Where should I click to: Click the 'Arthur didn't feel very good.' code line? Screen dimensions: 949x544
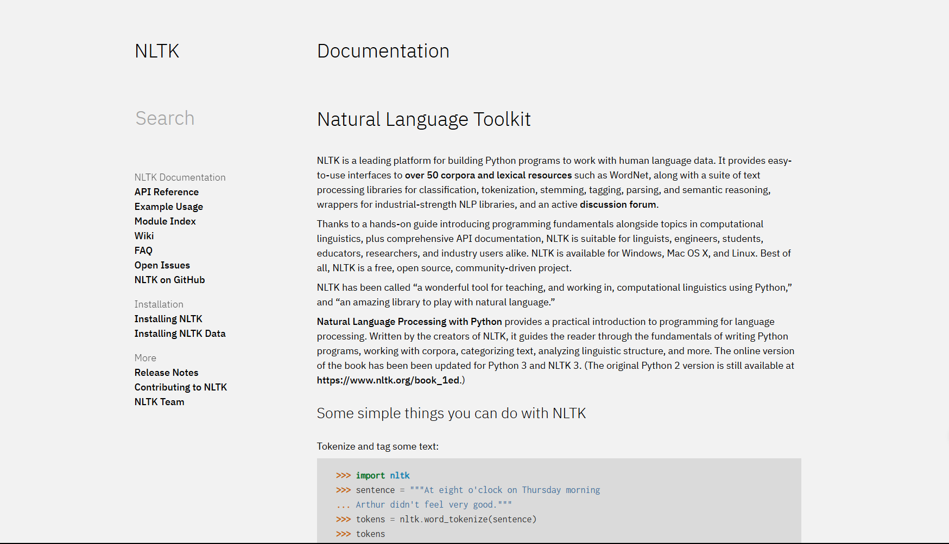pos(423,505)
